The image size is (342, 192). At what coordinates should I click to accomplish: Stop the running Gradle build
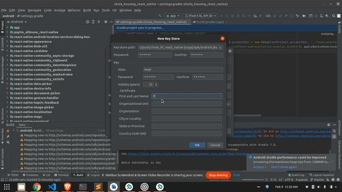[x=8, y=131]
